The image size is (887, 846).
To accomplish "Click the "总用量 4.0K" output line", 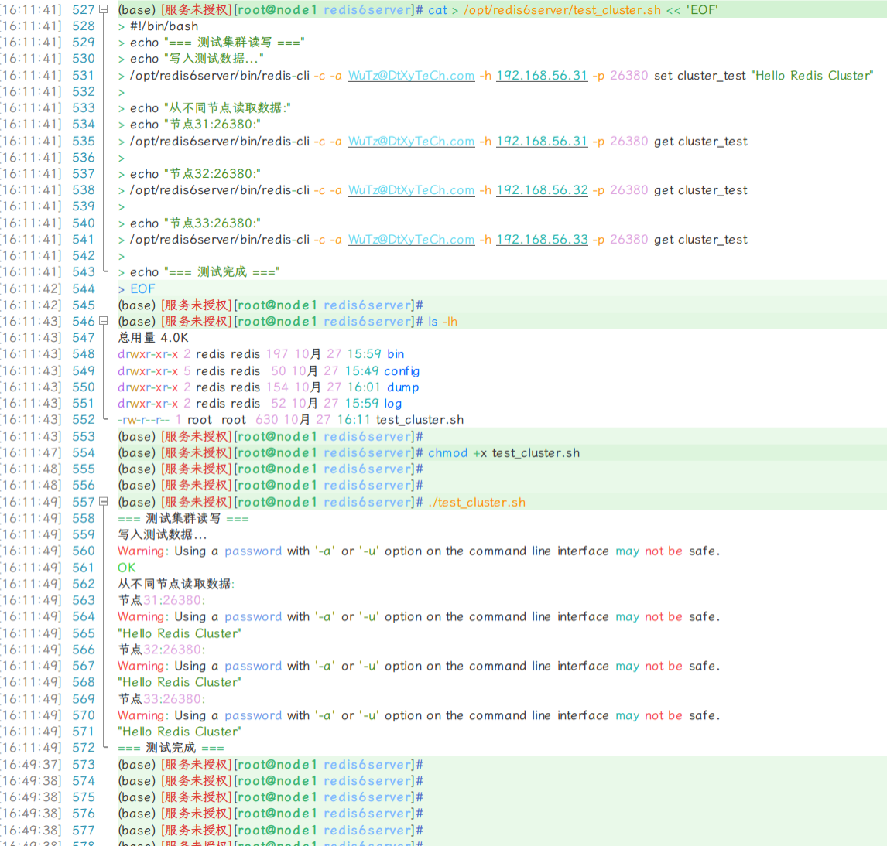I will [x=152, y=338].
